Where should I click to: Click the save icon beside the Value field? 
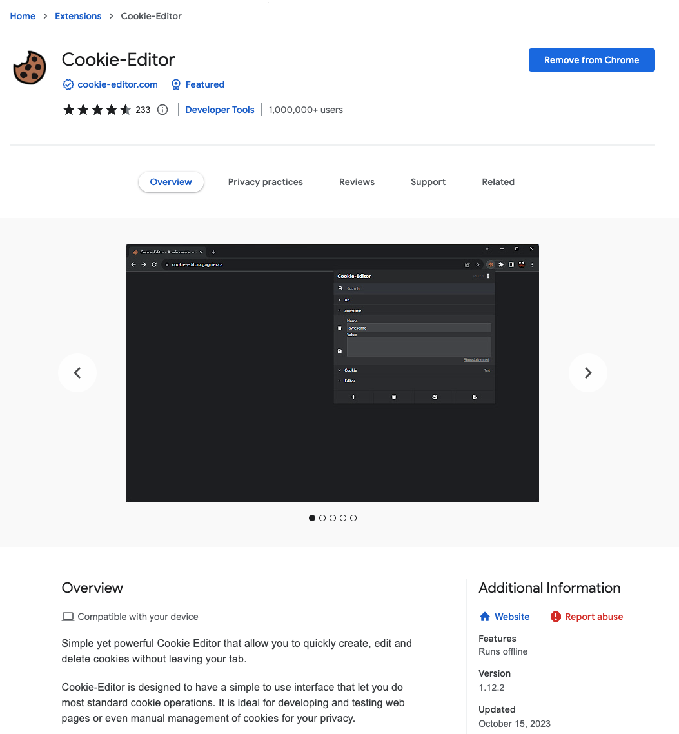click(339, 351)
